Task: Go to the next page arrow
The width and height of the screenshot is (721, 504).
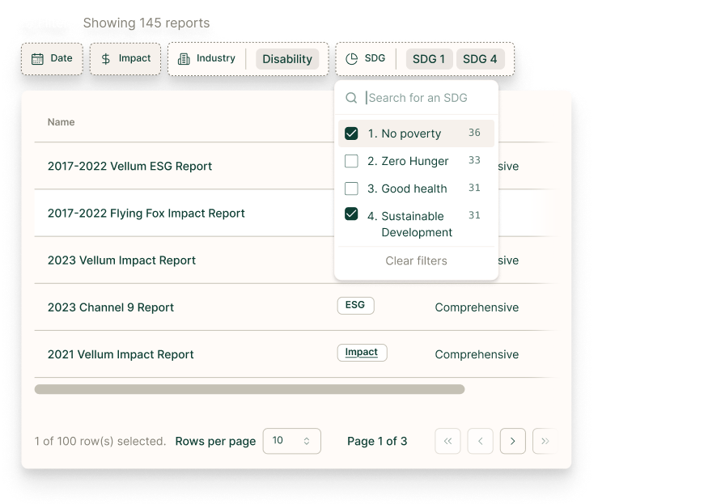Action: (512, 441)
